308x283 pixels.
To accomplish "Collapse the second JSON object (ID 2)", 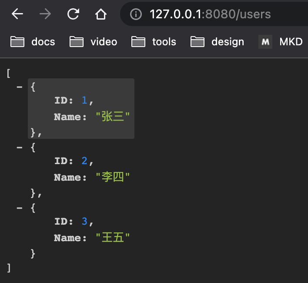I will pos(20,148).
